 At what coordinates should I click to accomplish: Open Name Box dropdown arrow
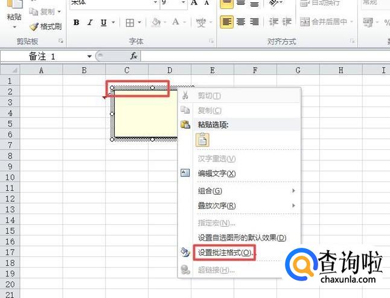(x=89, y=56)
